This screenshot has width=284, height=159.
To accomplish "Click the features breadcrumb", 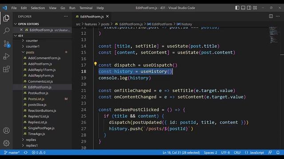I will 91,24.
